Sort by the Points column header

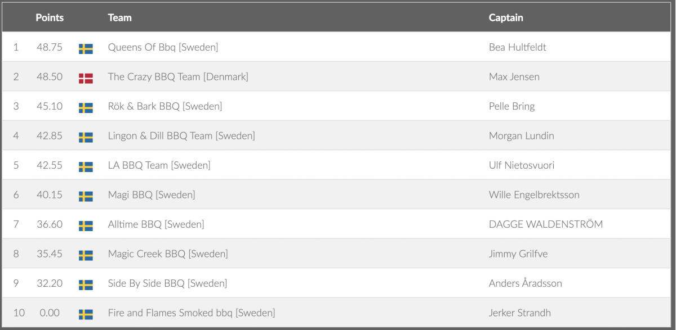(x=50, y=18)
